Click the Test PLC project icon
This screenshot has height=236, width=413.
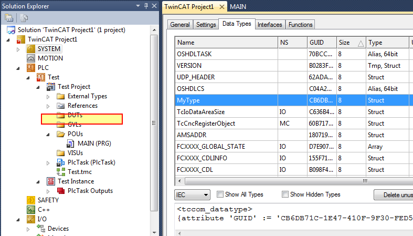(41, 77)
